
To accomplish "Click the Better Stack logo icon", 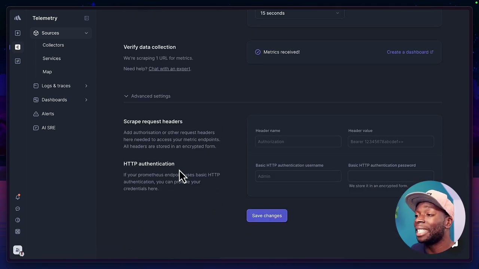I will [18, 18].
